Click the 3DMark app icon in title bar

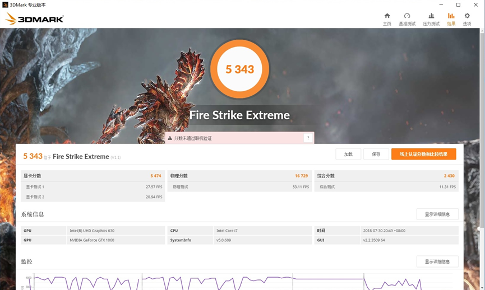click(5, 5)
